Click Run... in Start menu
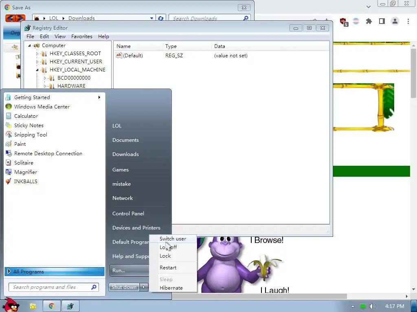This screenshot has width=417, height=312. coord(129,270)
